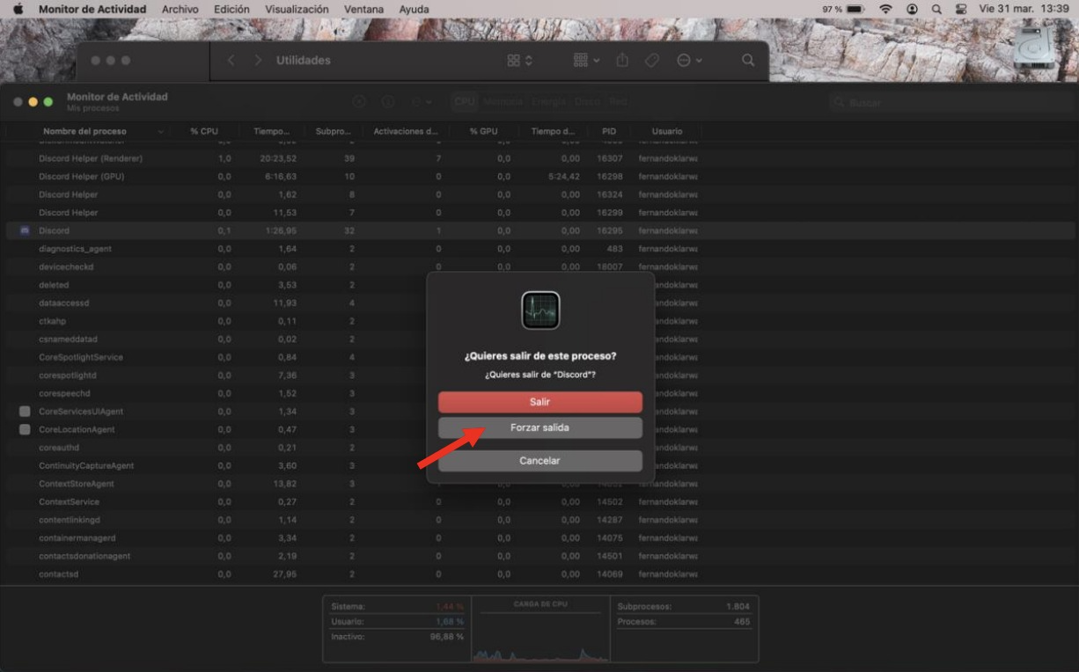Screen dimensions: 1079x672
Task: Click the Inactivo 96,88 % value
Action: (447, 636)
